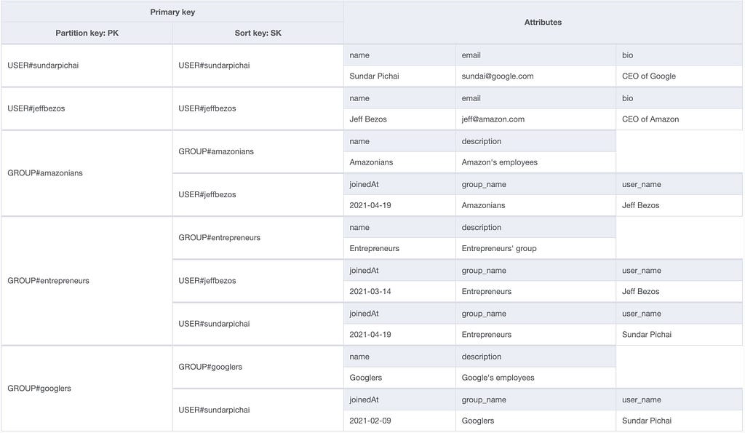Select the email value sundai@google.com
Image resolution: width=745 pixels, height=433 pixels.
tap(536, 76)
